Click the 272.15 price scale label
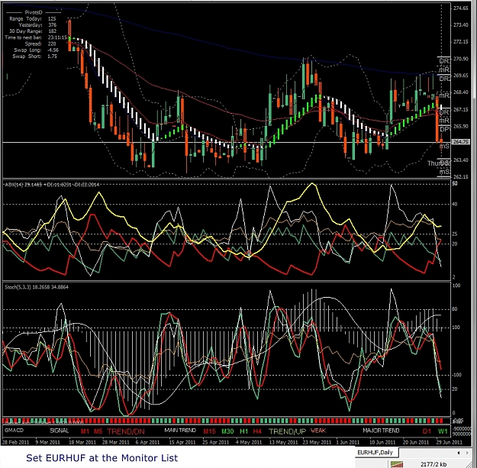 click(460, 42)
